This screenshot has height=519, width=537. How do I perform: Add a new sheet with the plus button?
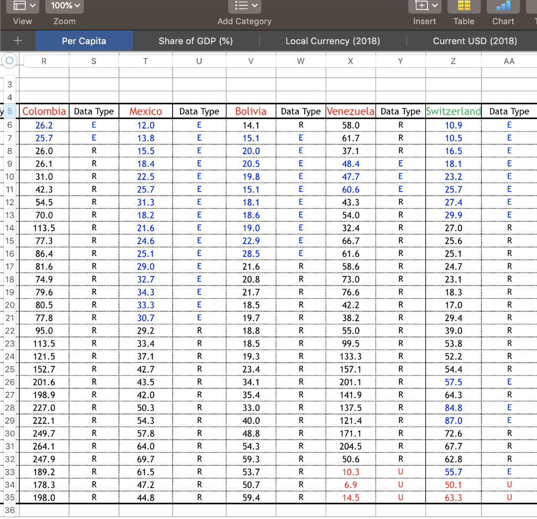18,41
